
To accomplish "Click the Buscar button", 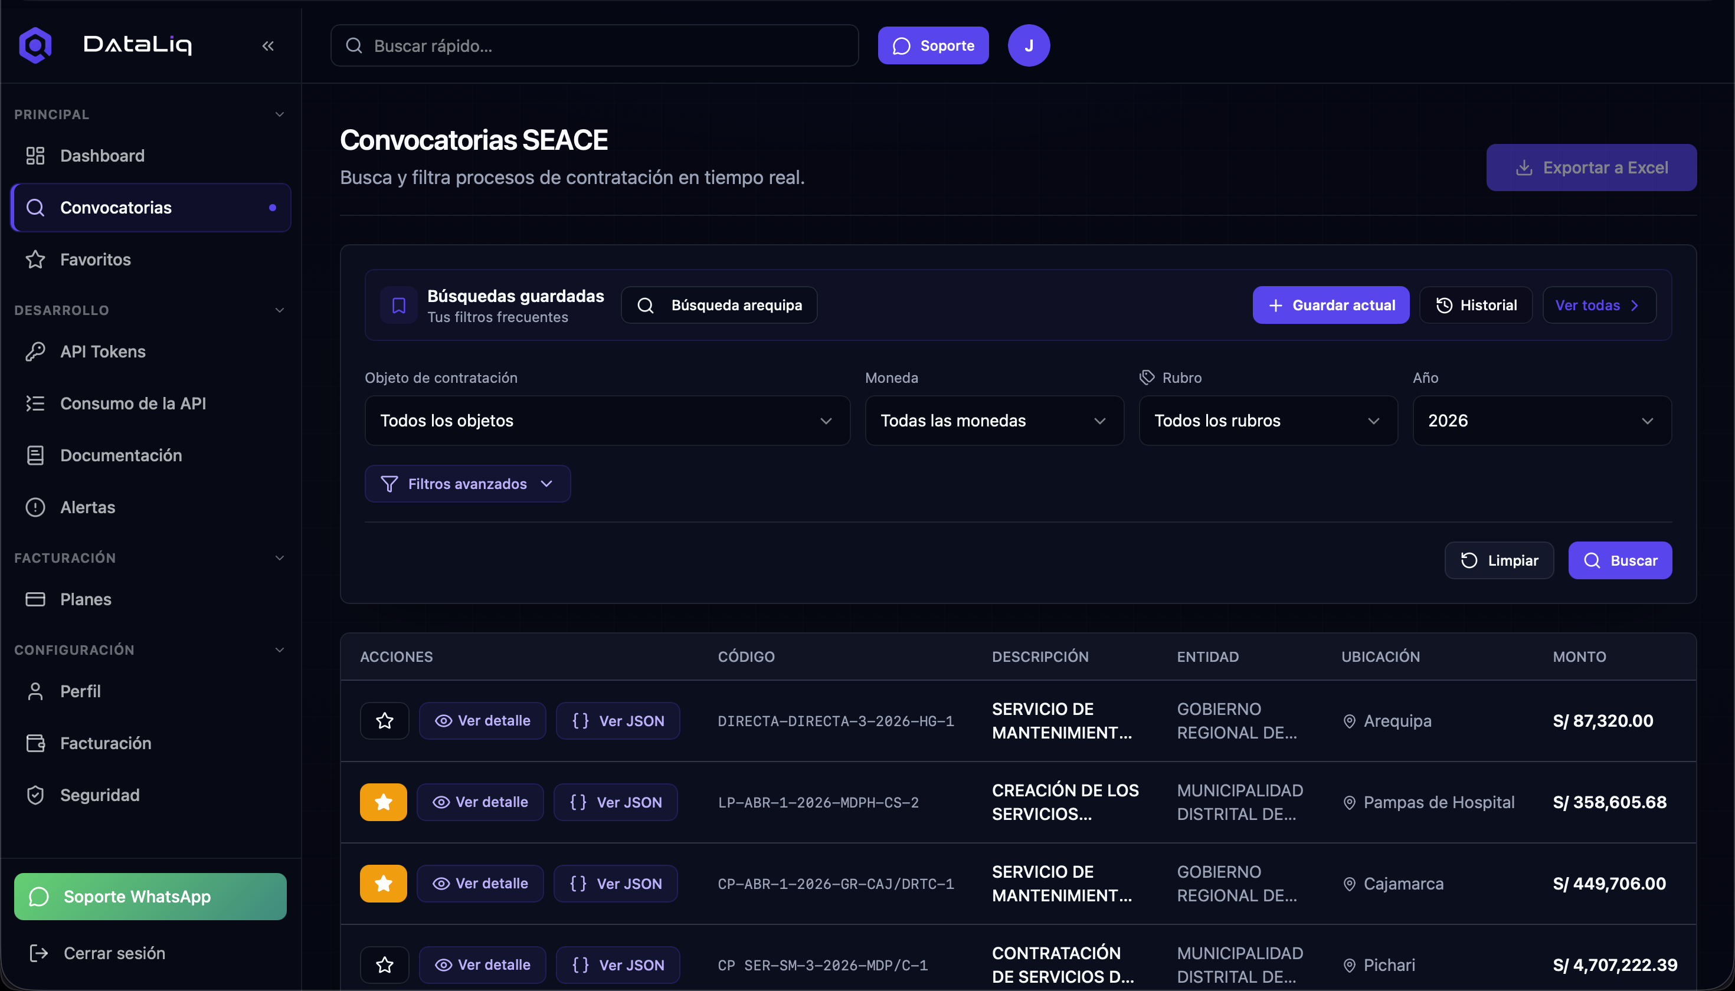I will click(x=1620, y=561).
